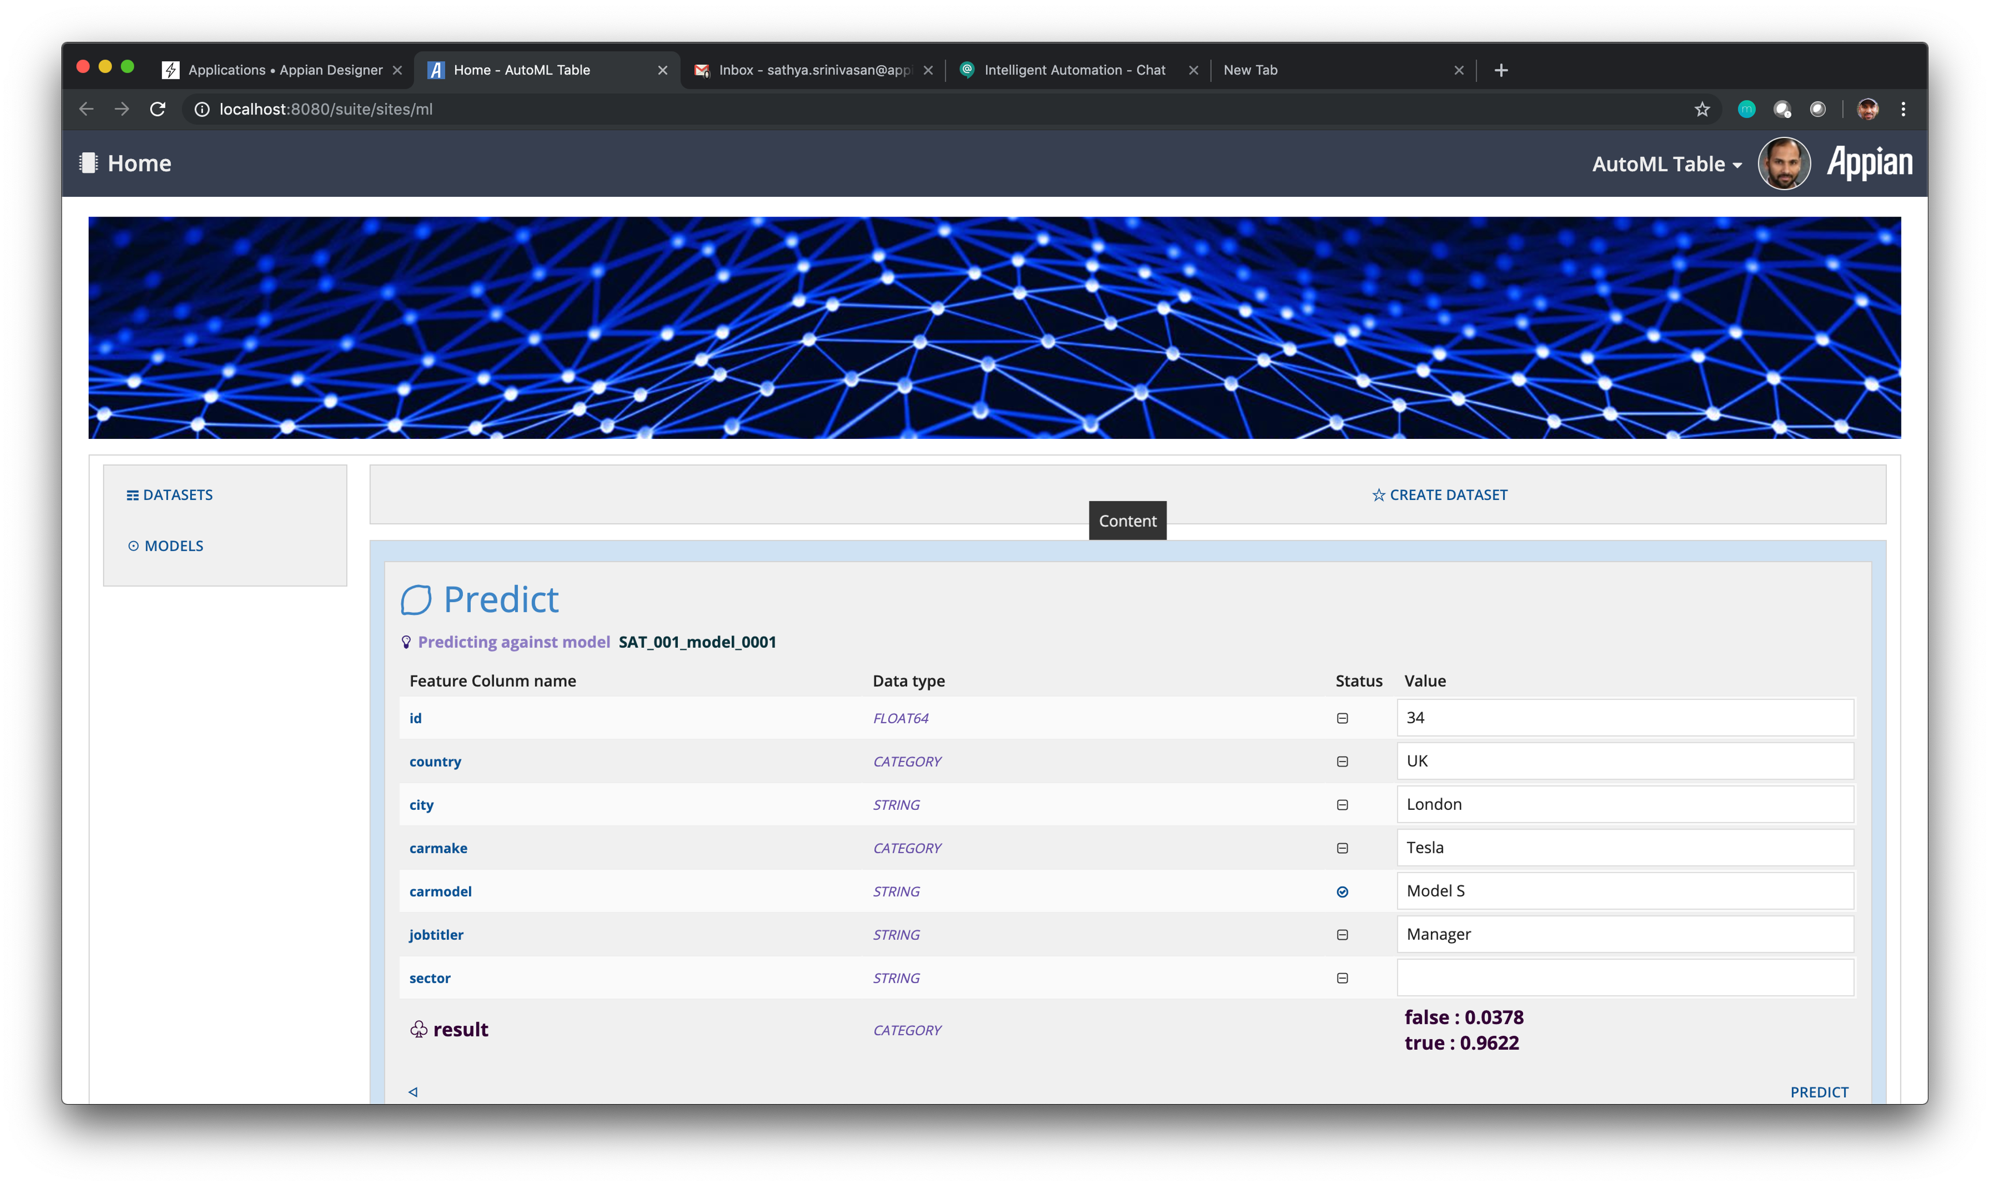This screenshot has height=1186, width=1990.
Task: Click the Predict heading icon
Action: (416, 599)
